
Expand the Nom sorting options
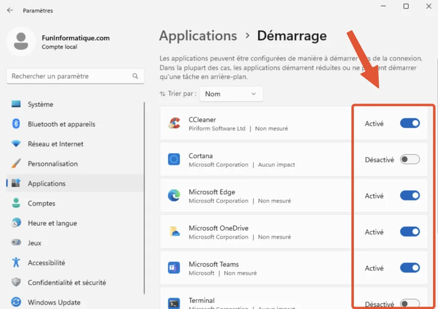point(231,94)
